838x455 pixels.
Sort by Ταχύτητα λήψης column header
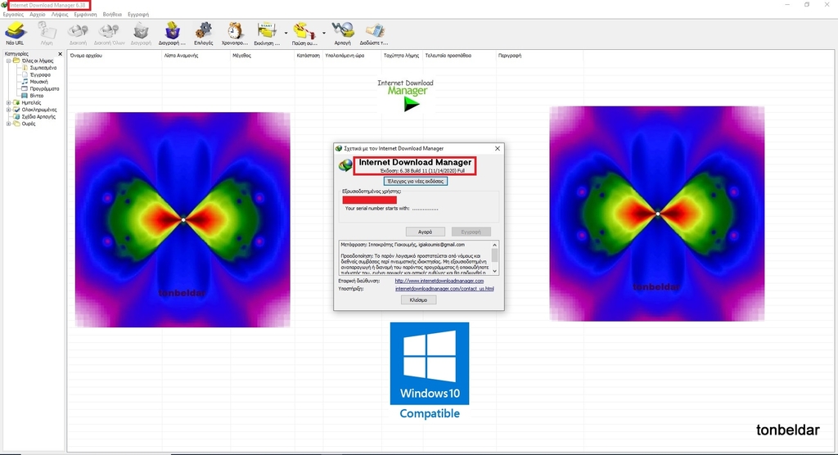[x=402, y=55]
